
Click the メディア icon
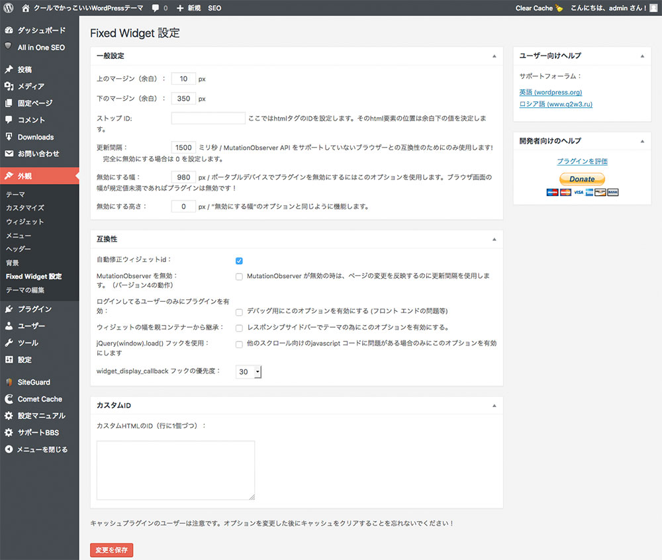[x=9, y=86]
